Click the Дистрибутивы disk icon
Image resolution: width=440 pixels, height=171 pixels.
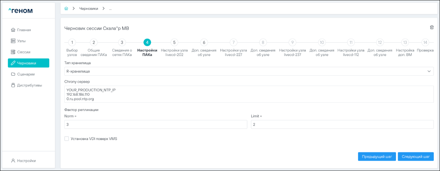point(13,85)
